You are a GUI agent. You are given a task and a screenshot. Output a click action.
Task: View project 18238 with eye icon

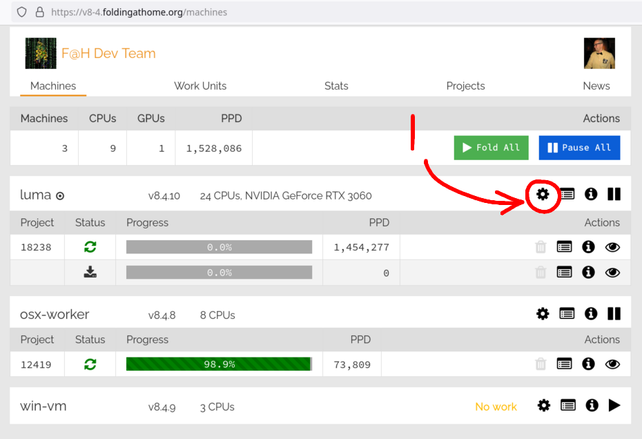click(612, 247)
